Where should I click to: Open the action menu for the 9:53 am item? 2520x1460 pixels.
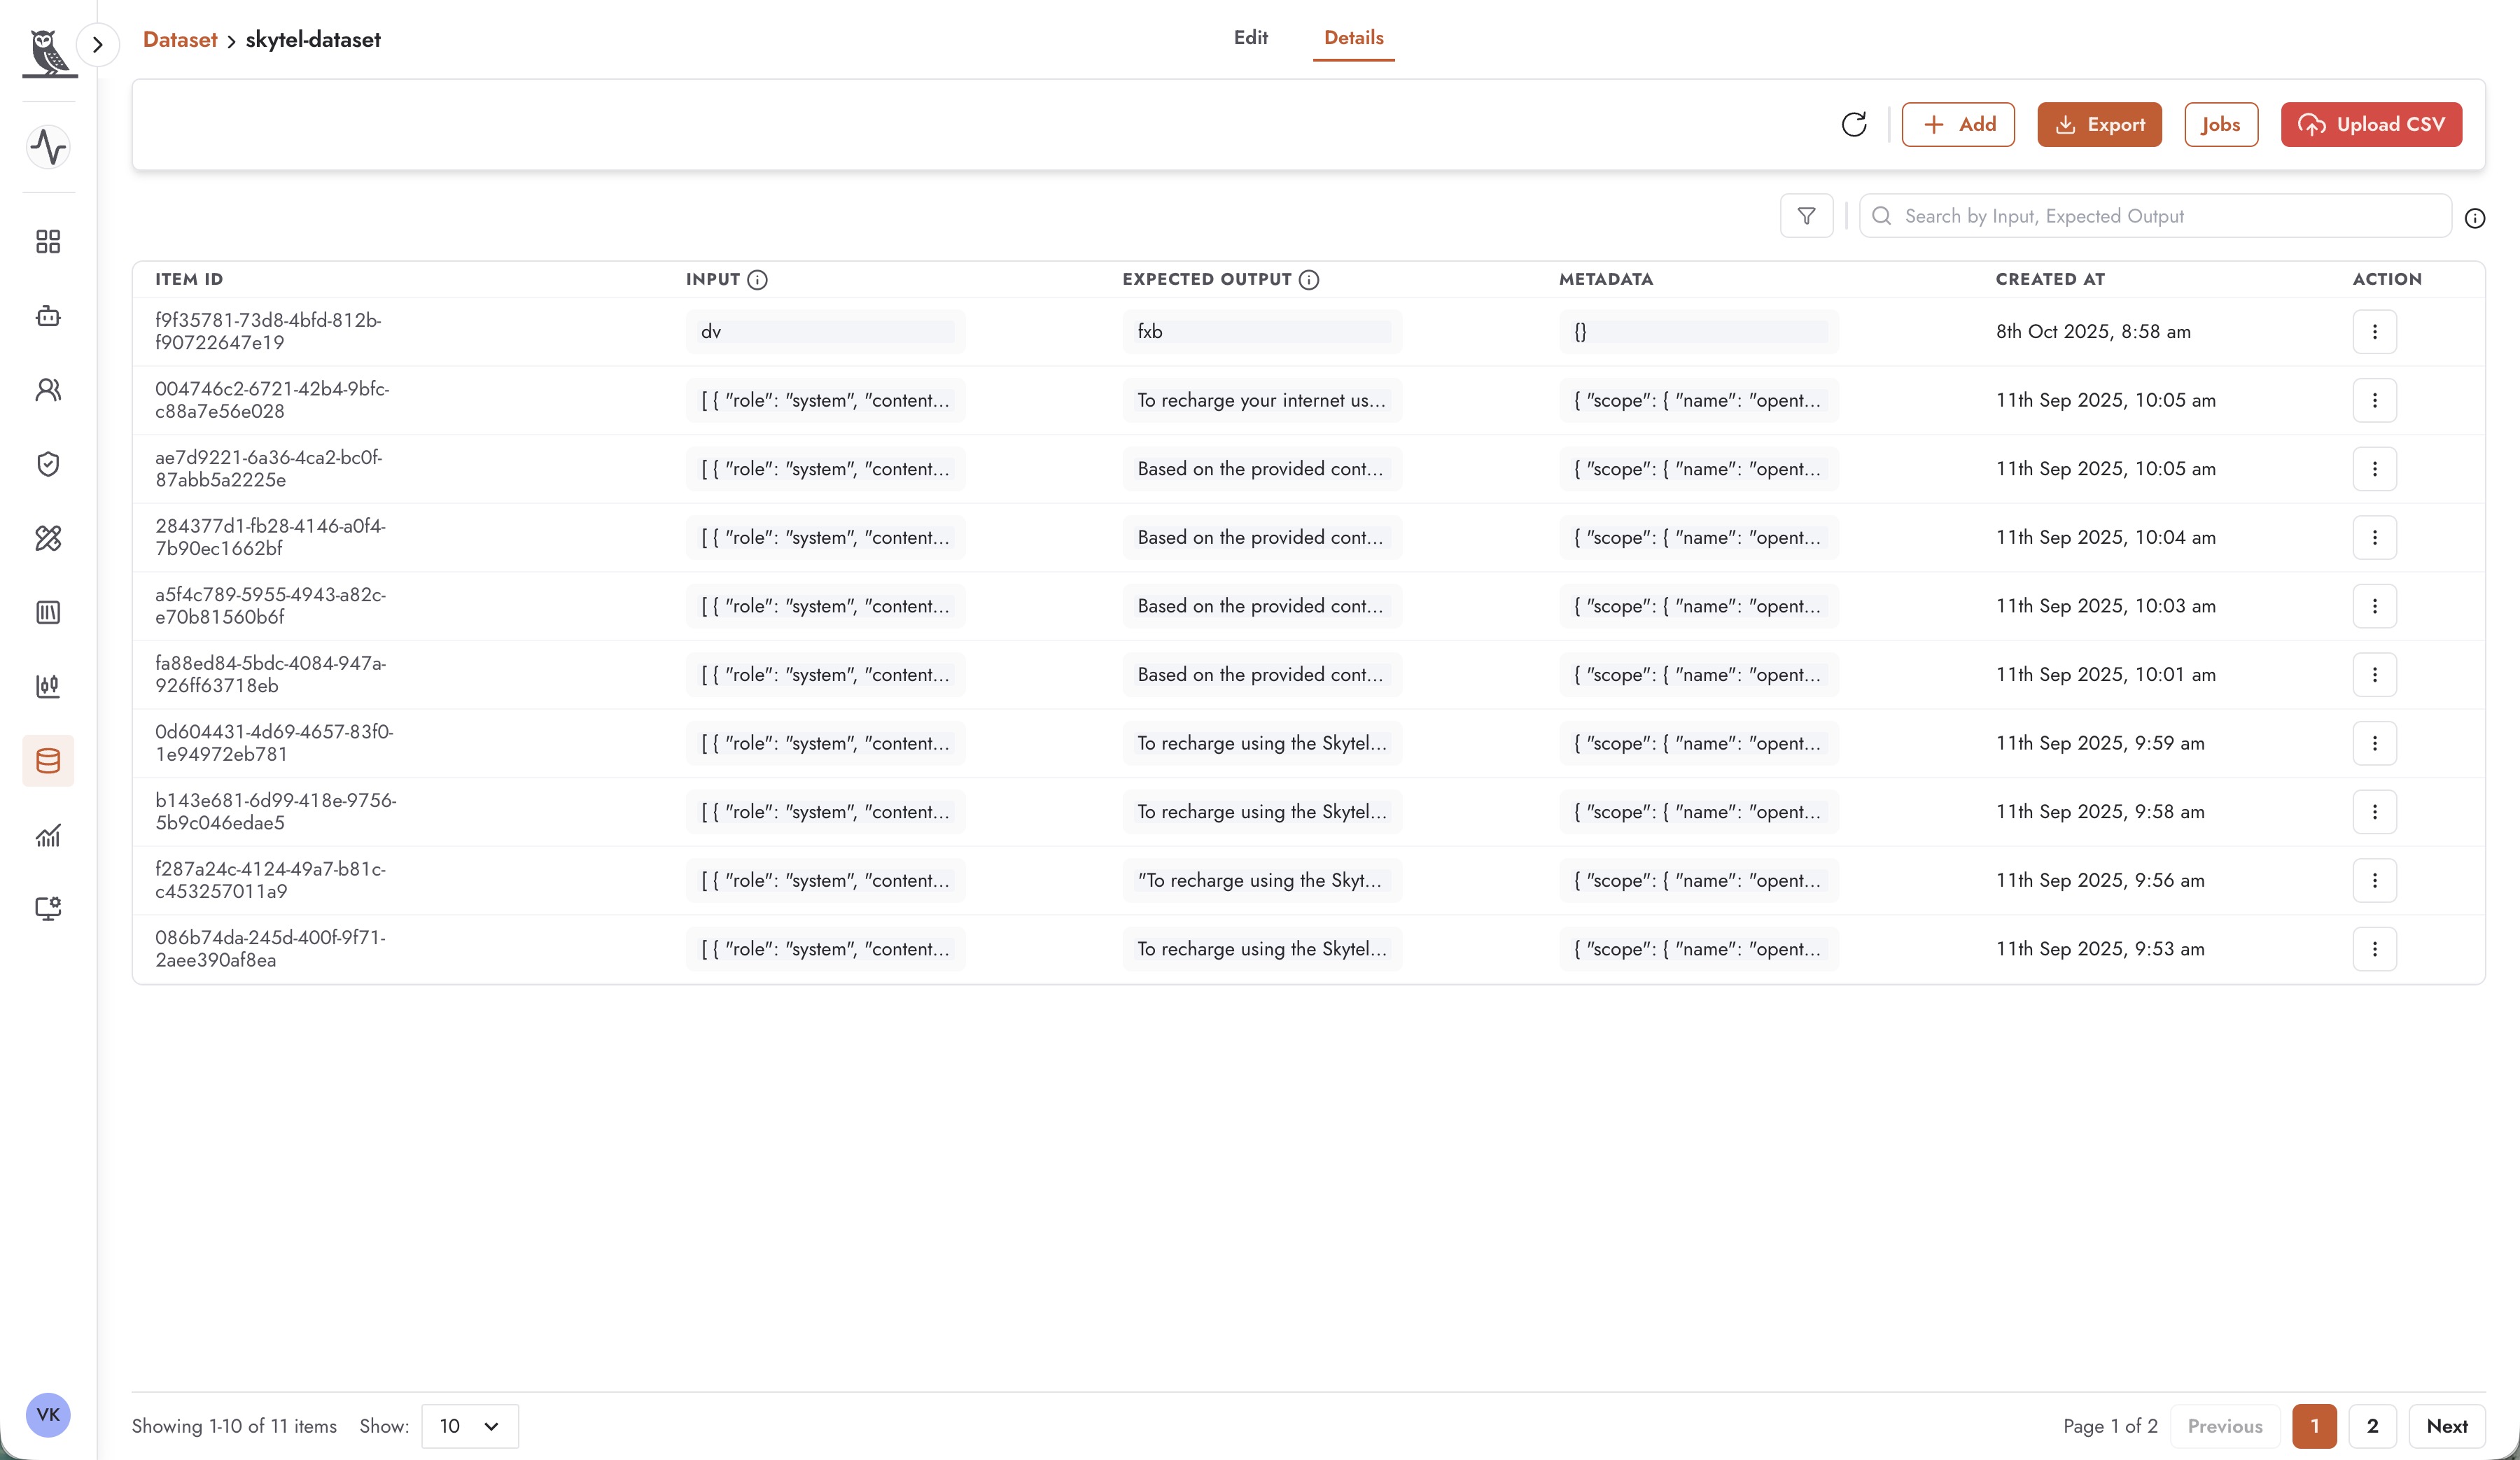pyautogui.click(x=2375, y=949)
